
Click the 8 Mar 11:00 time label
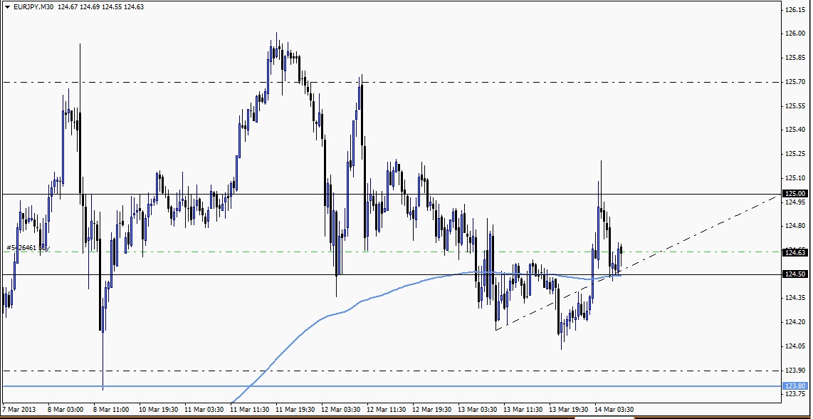[x=111, y=410]
